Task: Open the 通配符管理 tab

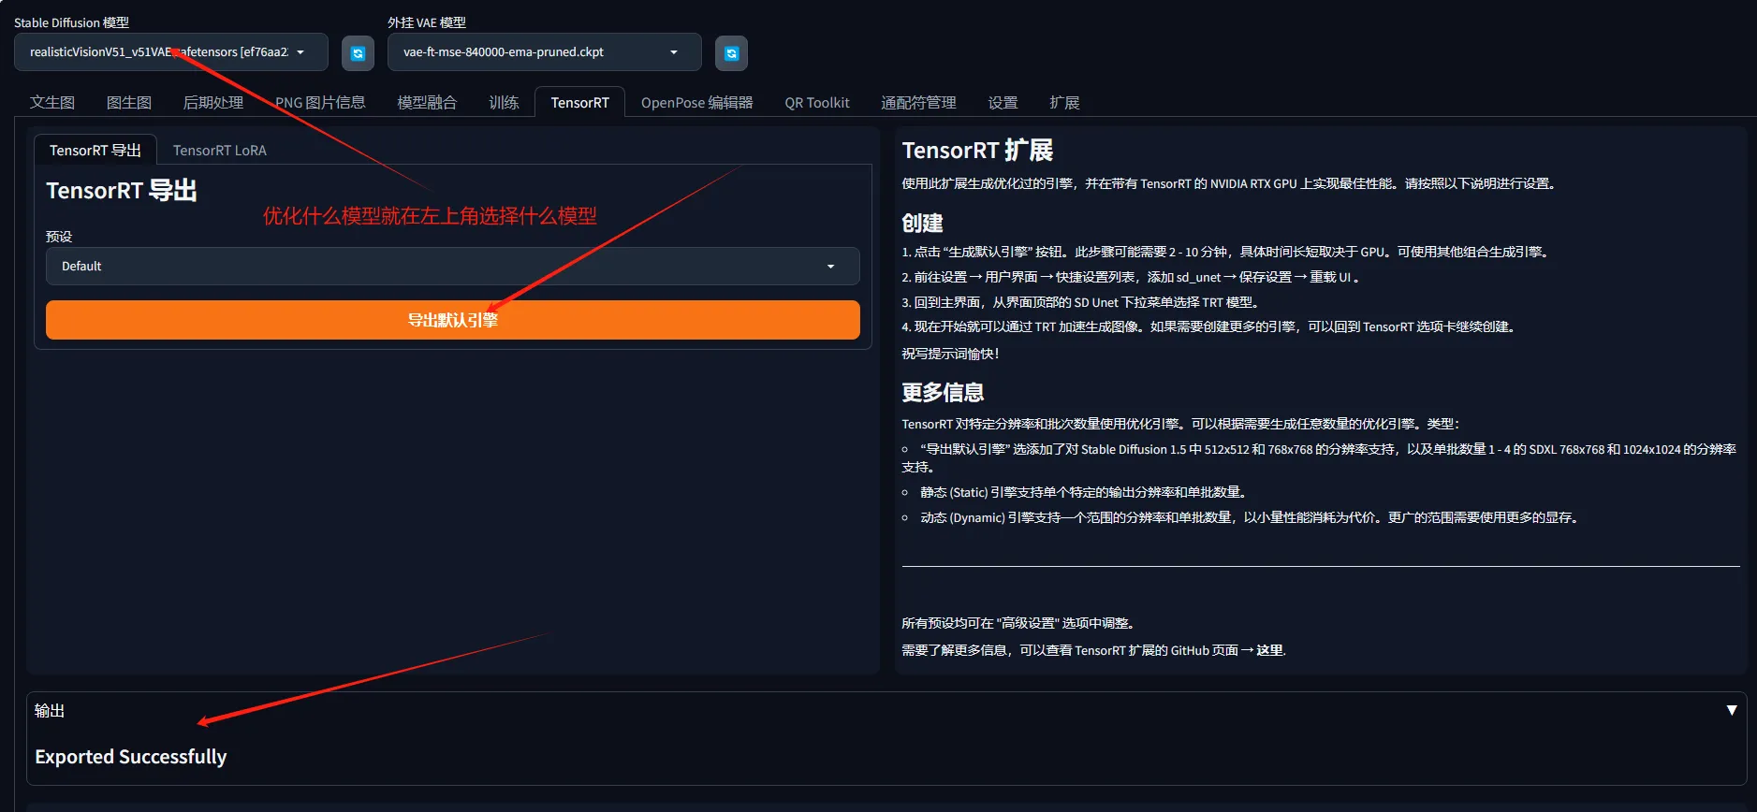Action: tap(918, 103)
